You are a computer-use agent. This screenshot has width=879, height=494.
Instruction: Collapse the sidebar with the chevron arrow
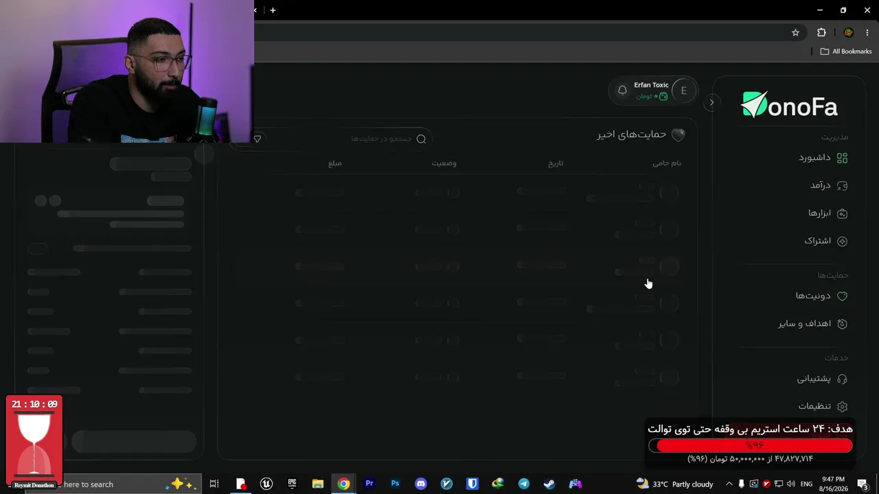tap(711, 102)
